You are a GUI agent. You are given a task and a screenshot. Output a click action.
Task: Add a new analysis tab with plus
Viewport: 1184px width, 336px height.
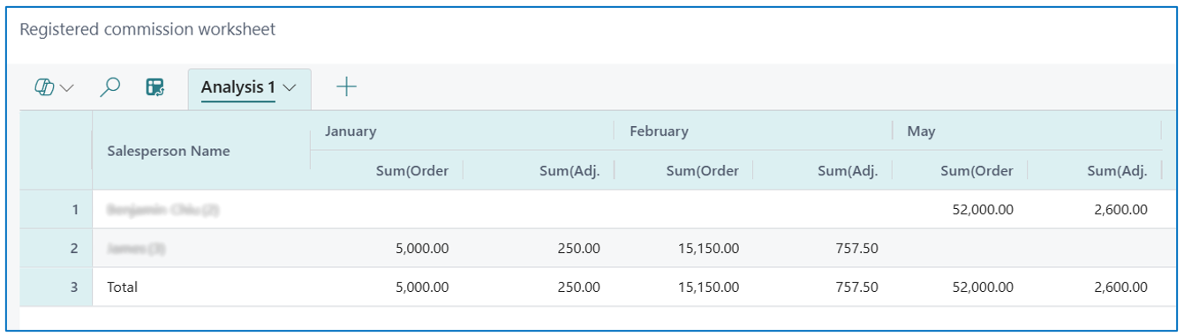click(x=347, y=86)
